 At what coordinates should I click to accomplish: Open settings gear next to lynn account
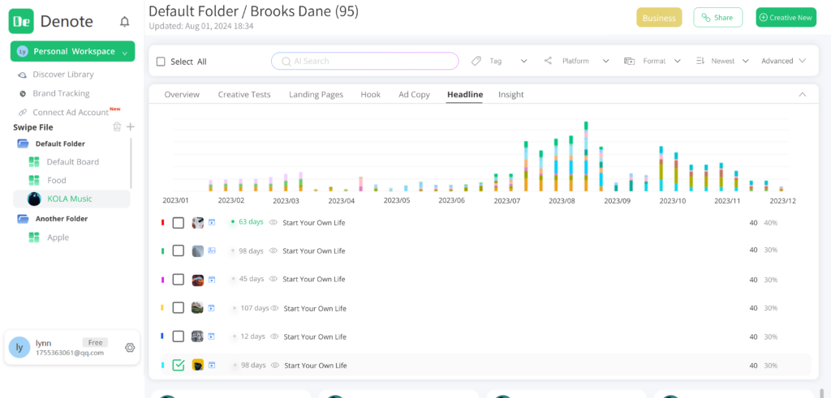130,348
